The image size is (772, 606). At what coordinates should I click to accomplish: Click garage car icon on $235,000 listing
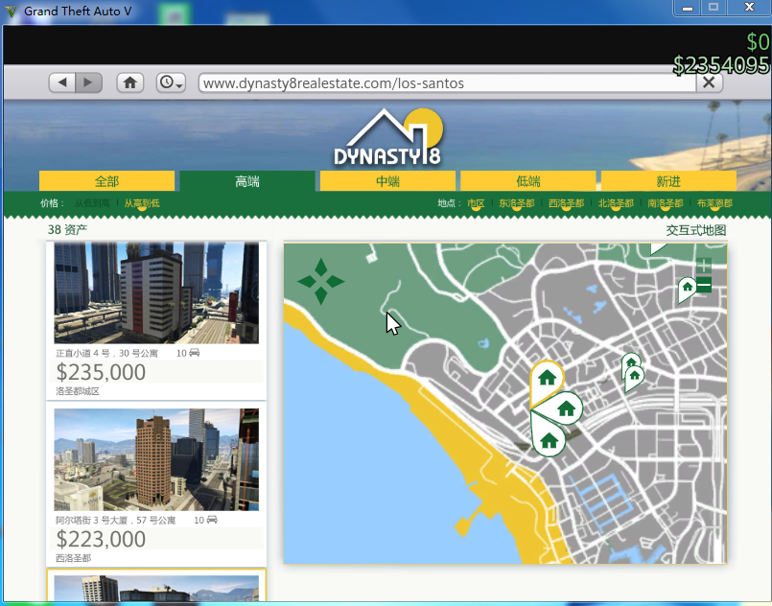(195, 353)
